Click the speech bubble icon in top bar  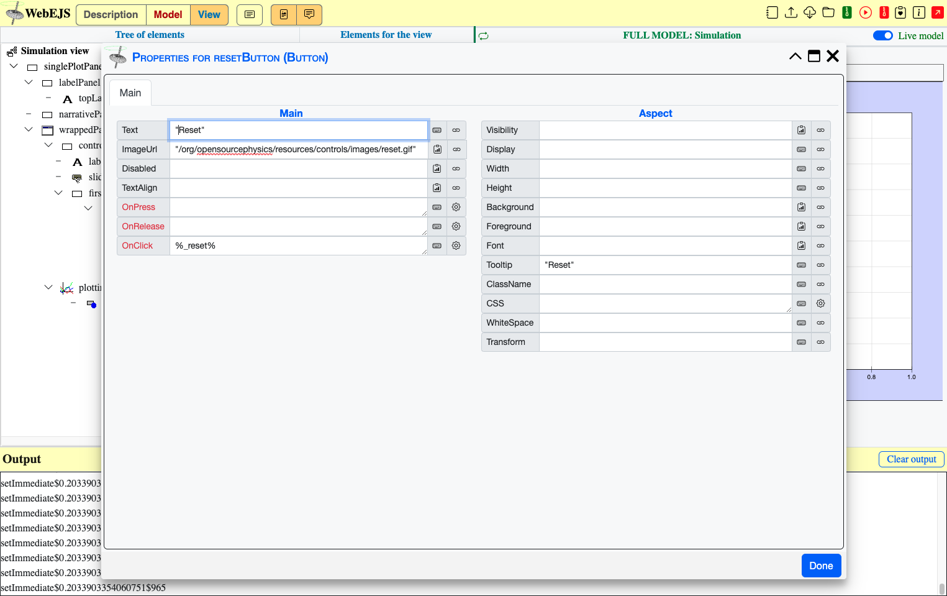[x=309, y=14]
